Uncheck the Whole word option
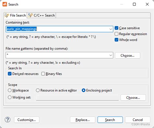This screenshot has width=154, height=128. 116,40
